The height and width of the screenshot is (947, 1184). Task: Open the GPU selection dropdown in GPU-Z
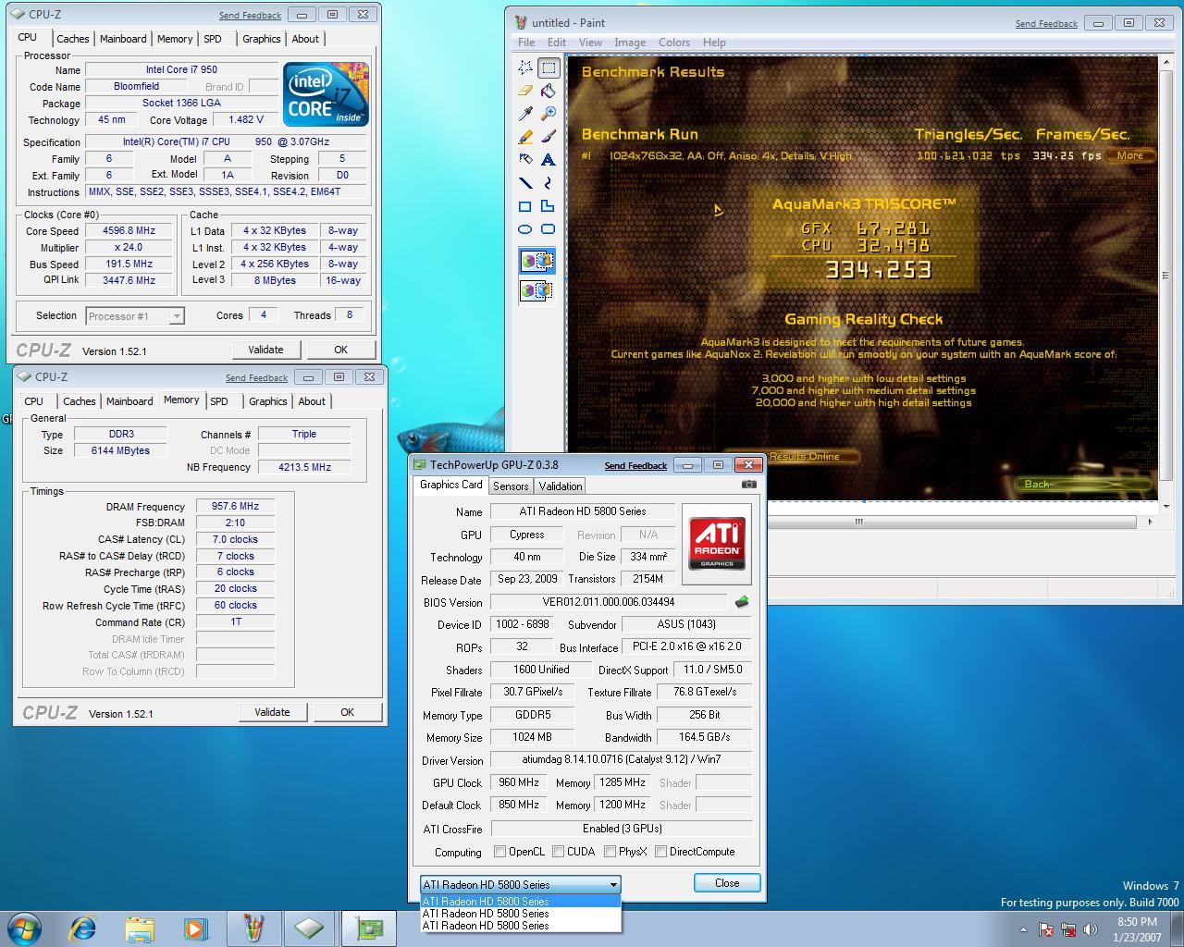520,884
